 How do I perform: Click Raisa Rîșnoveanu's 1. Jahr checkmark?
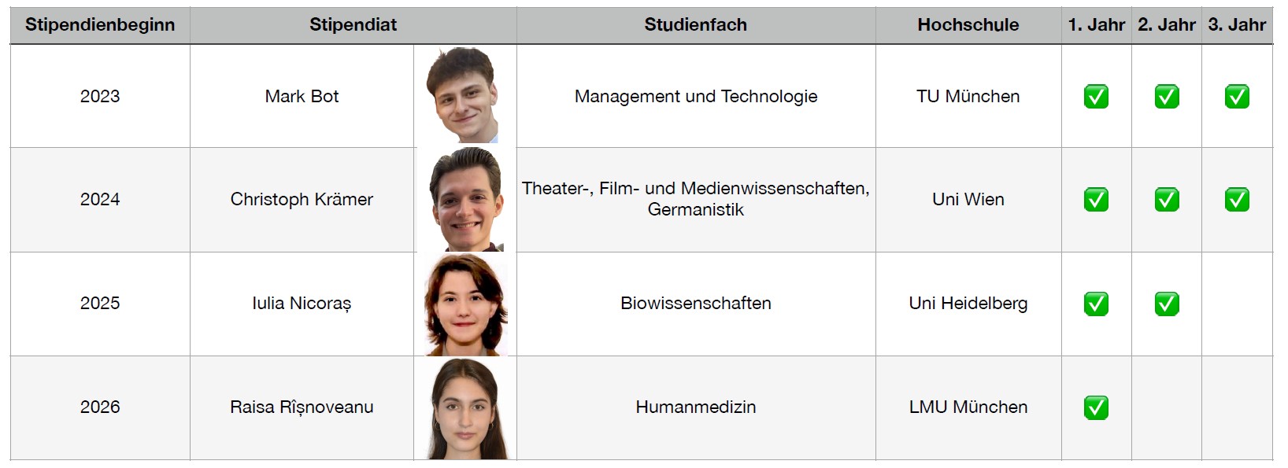pyautogui.click(x=1096, y=407)
